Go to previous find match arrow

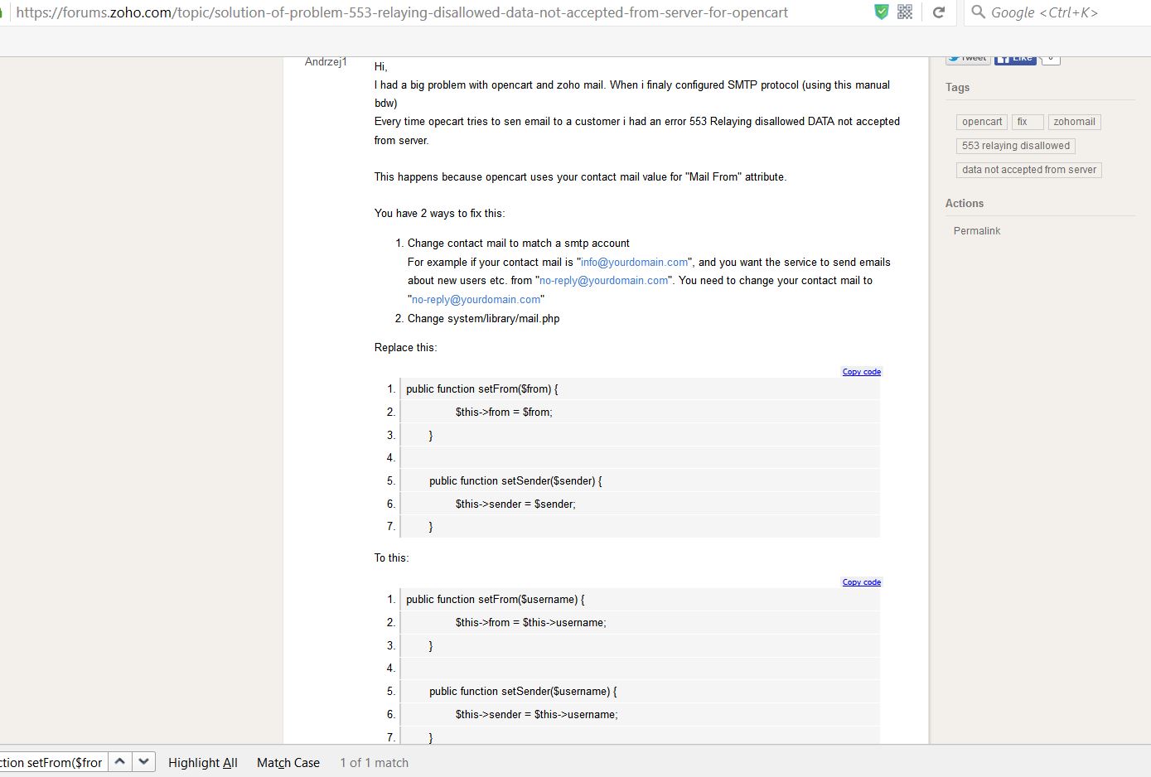tap(120, 761)
